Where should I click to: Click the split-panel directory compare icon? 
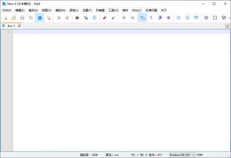coord(215,18)
